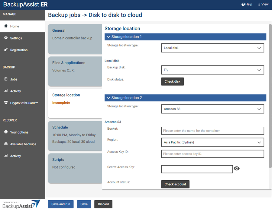Click "Backups: 20 local, 30 cloud" text
The image size is (272, 209).
point(73,142)
